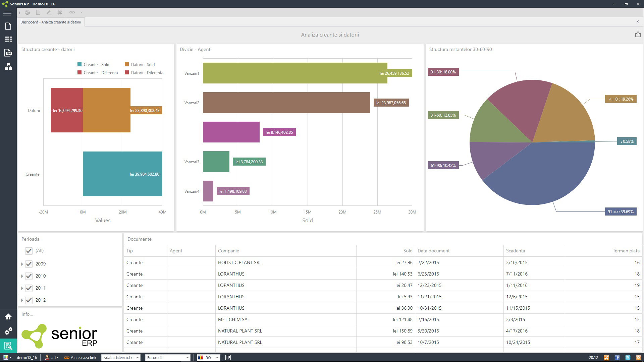Toggle the 2011 checkbox
Image resolution: width=644 pixels, height=362 pixels.
pyautogui.click(x=29, y=288)
